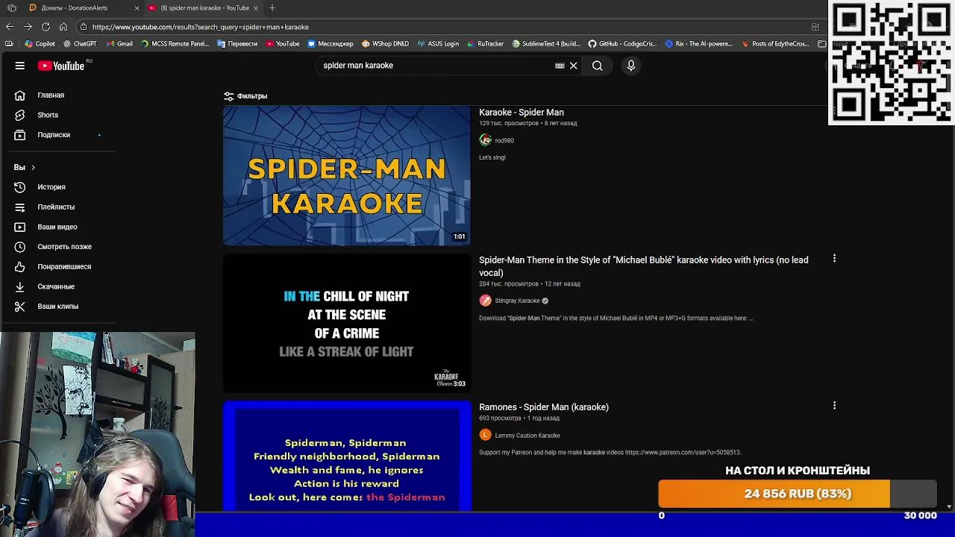The height and width of the screenshot is (537, 955).
Task: Click the magnifier search button
Action: pyautogui.click(x=598, y=66)
